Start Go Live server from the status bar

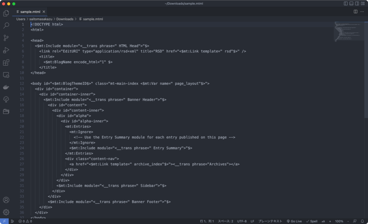click(x=295, y=221)
